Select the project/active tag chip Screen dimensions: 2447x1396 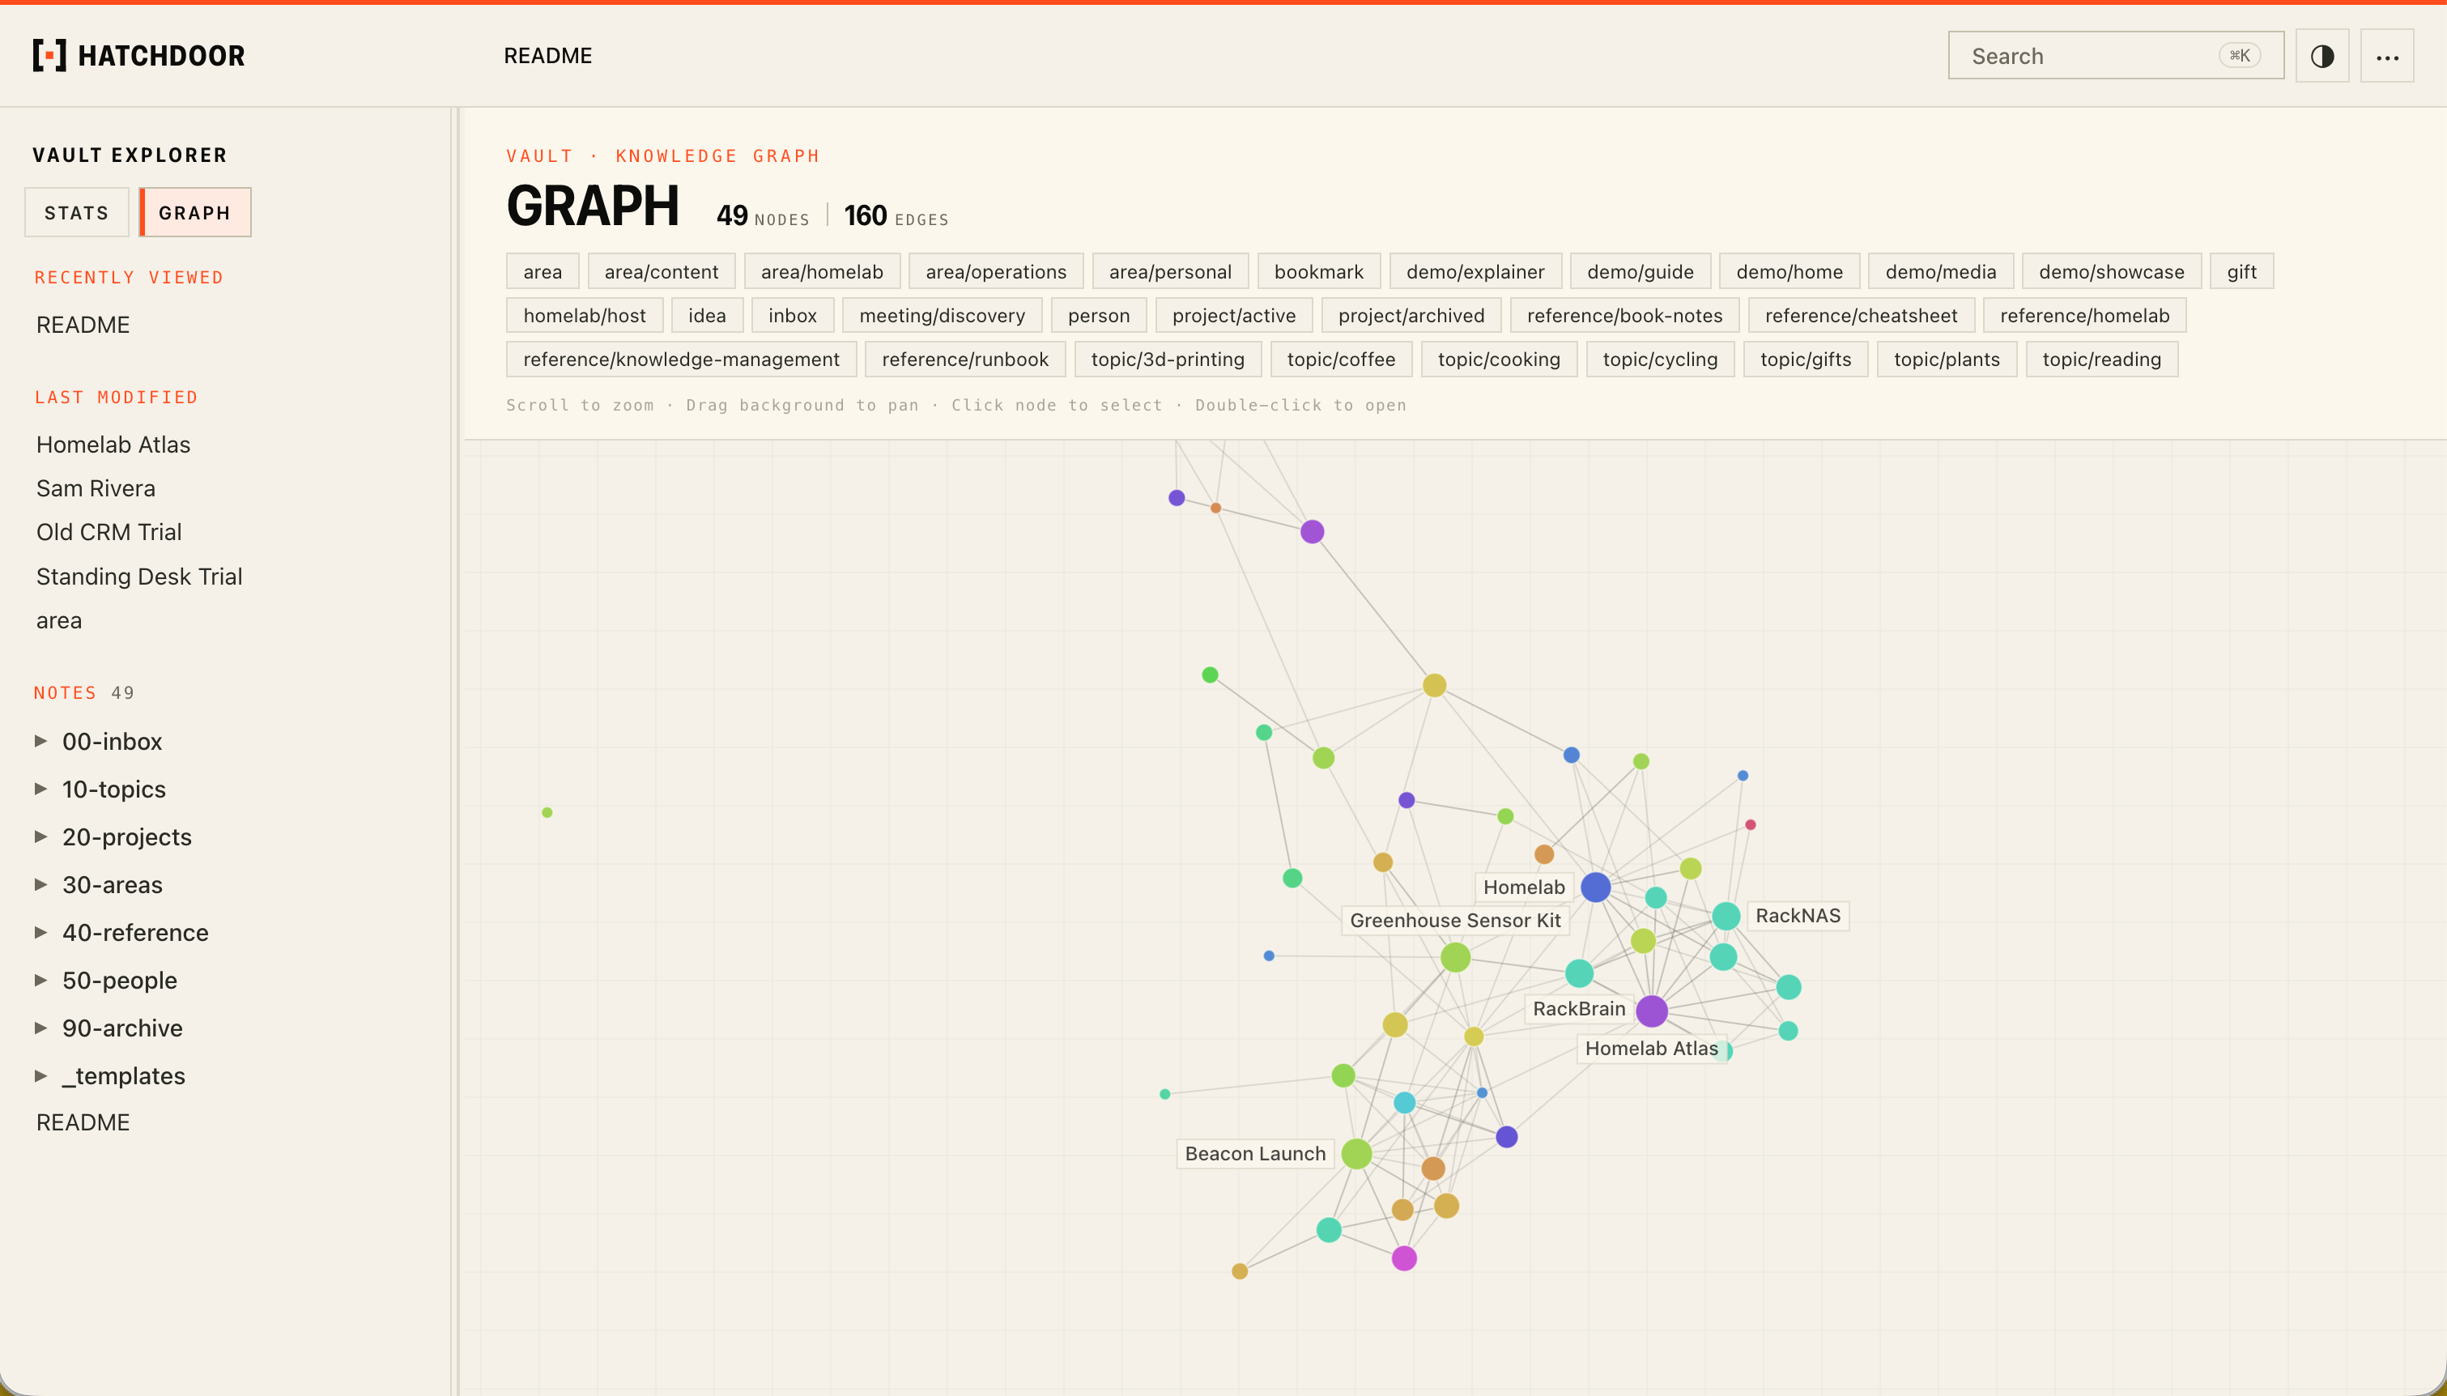pyautogui.click(x=1233, y=316)
